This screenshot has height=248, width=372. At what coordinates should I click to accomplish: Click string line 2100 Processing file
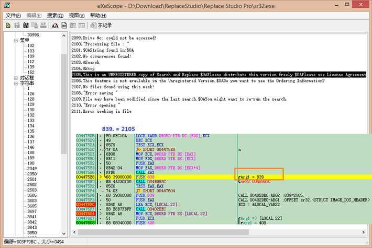pyautogui.click(x=101, y=44)
